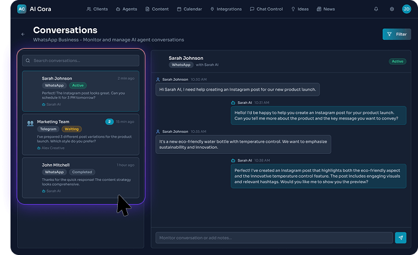Click the message about eco-friendly water bottle
Screen dimensions: 418x255
click(x=243, y=144)
